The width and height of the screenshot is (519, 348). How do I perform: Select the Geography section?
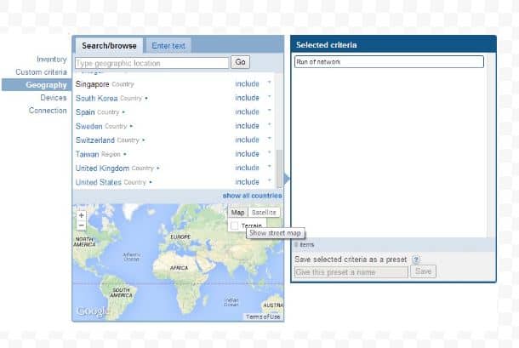(37, 85)
